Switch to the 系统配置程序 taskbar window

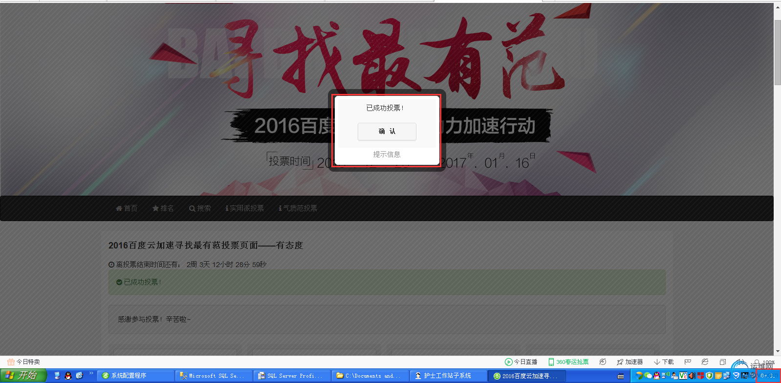(x=135, y=376)
